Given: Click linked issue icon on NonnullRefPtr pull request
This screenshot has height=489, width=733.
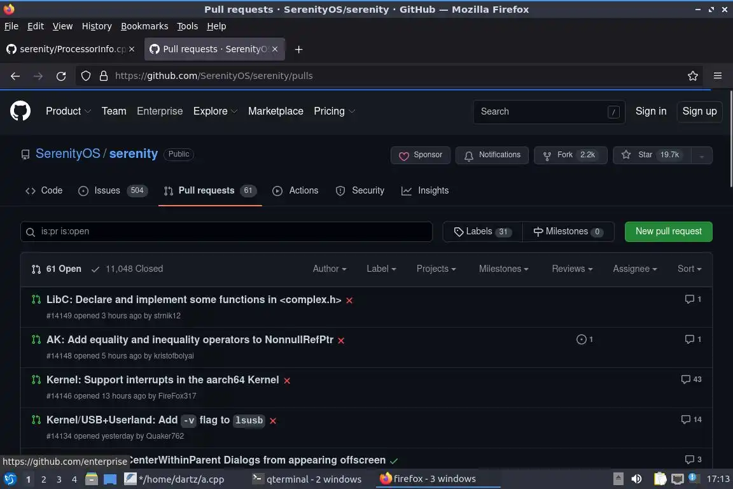Looking at the screenshot, I should 584,339.
